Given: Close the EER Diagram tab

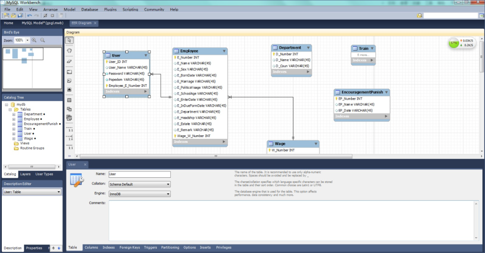Looking at the screenshot, I should [x=95, y=23].
